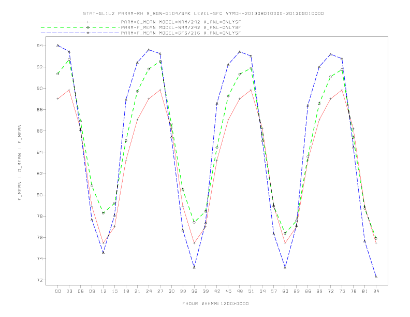The height and width of the screenshot is (317, 410).
Task: Click x-axis tick label 24
Action: point(149,291)
